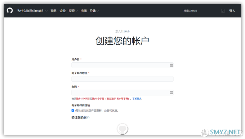Click password manager icon in 密码 field
Viewport: 245px width, 139px height.
171,93
